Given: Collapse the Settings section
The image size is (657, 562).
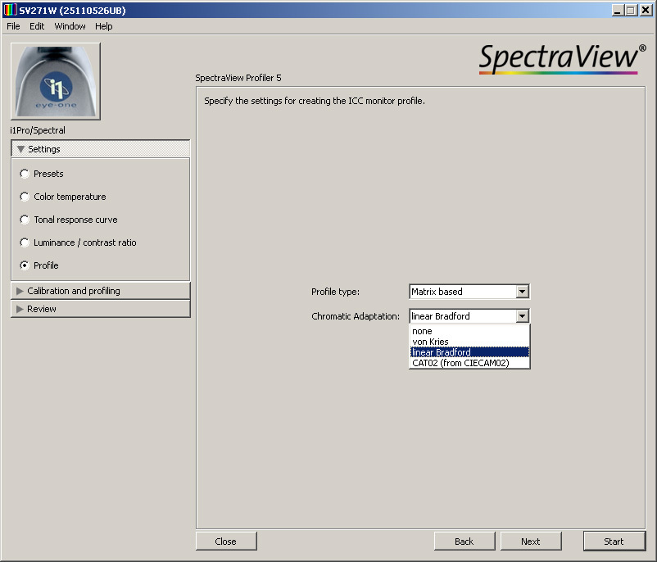Looking at the screenshot, I should pos(101,149).
